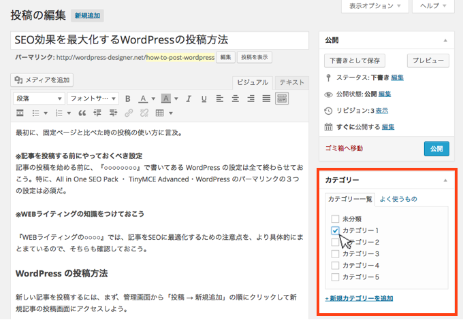
Task: Click the highlighted how-to-post-wordpress permalink slug
Action: point(180,58)
